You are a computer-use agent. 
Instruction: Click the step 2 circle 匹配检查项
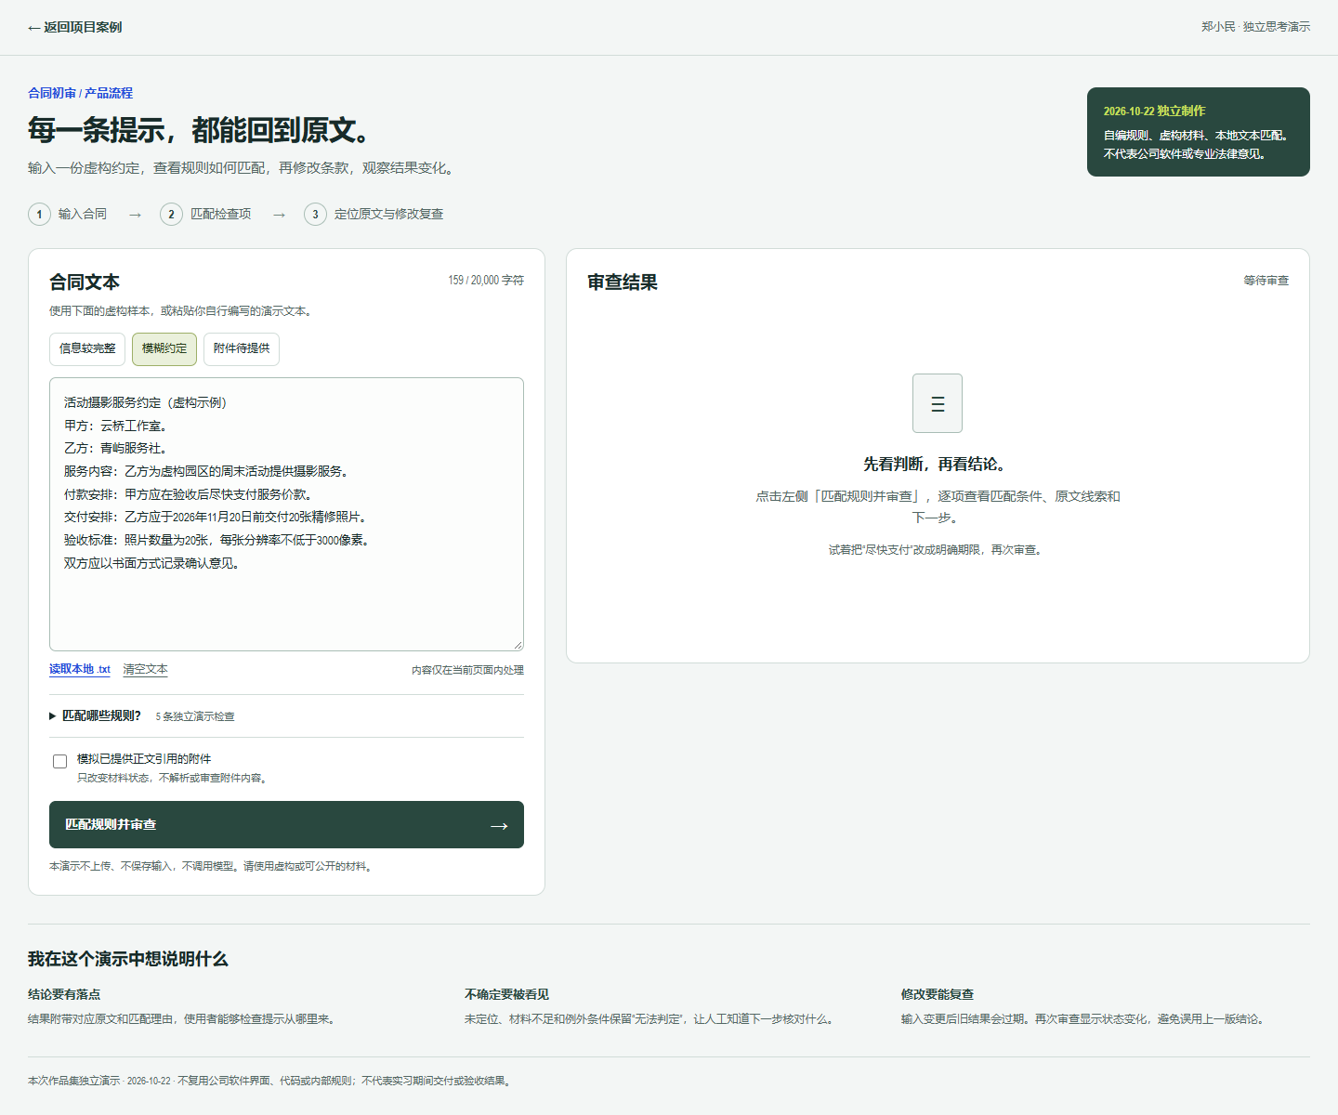(171, 215)
